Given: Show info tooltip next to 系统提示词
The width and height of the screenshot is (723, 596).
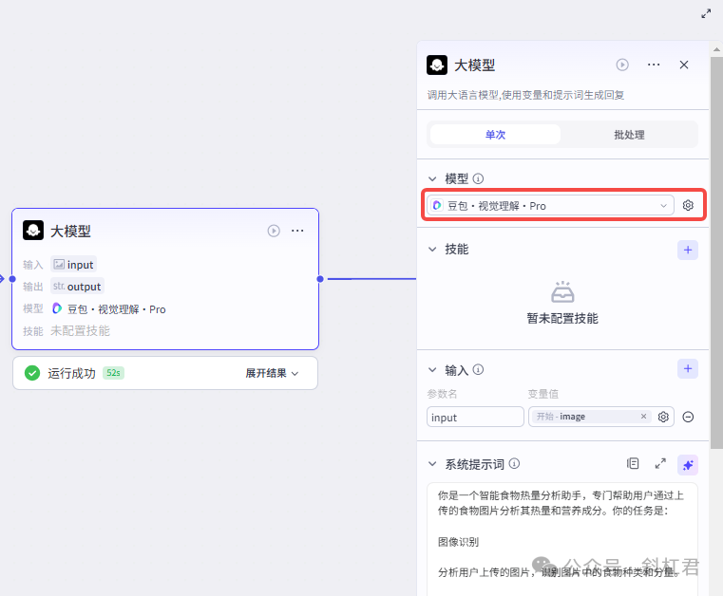Looking at the screenshot, I should coord(514,464).
